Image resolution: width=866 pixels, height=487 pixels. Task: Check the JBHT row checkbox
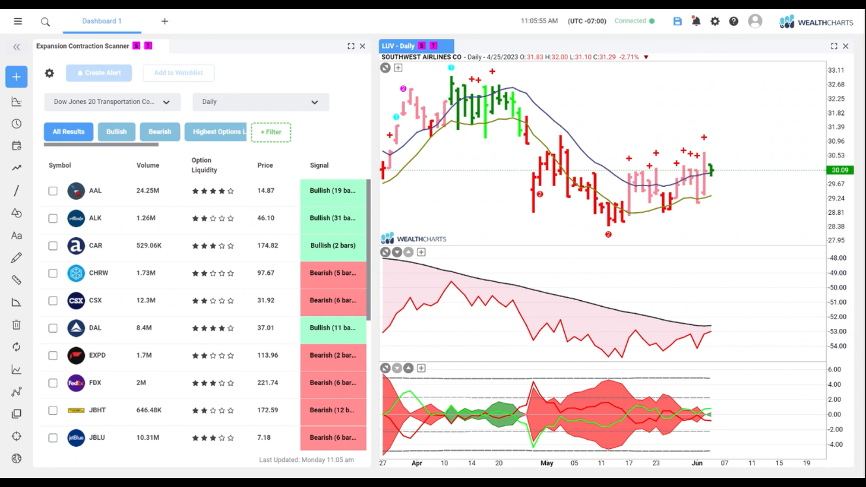tap(53, 410)
